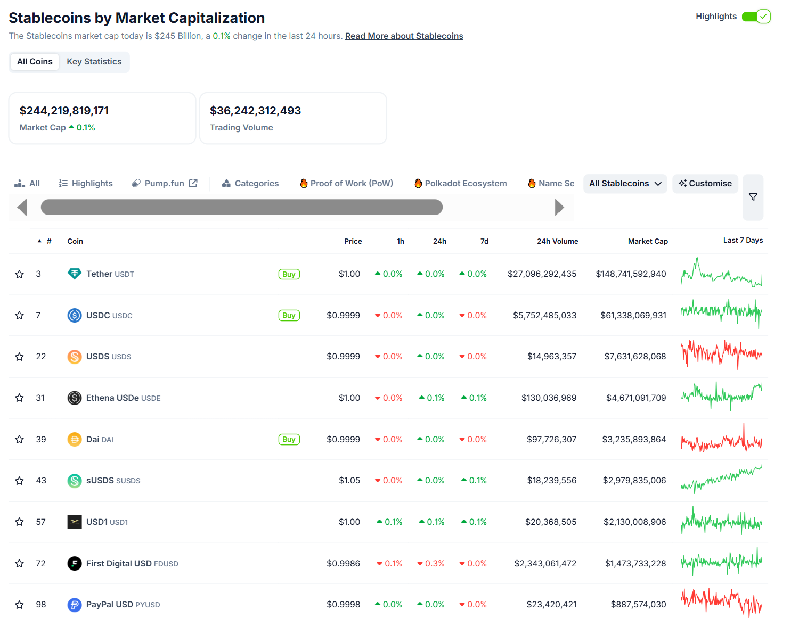Open the filter funnel icon
Viewport: 807px width, 618px height.
click(x=753, y=197)
